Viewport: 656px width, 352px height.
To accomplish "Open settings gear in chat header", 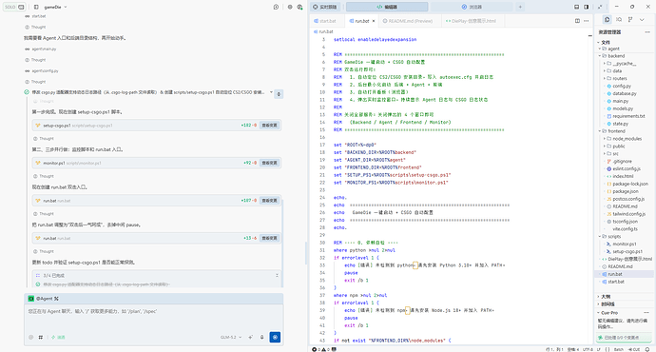I will 290,7.
